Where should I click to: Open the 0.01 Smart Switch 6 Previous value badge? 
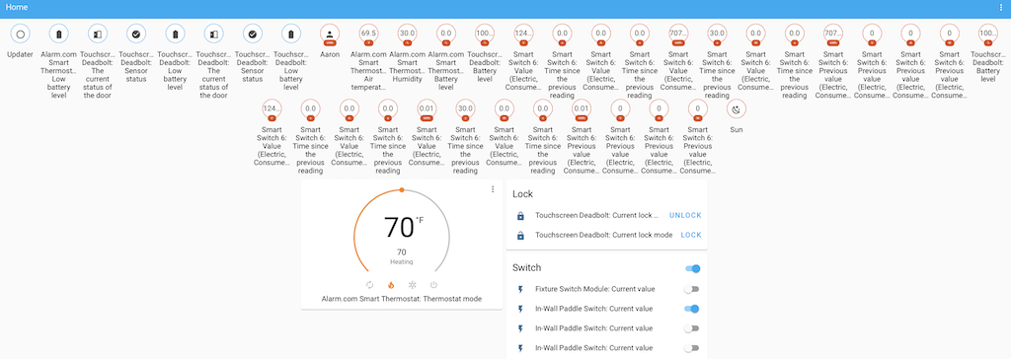pos(581,109)
